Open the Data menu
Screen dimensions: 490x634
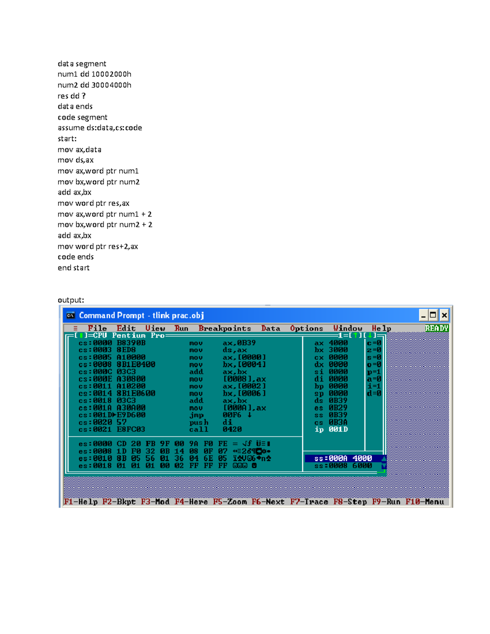pyautogui.click(x=271, y=328)
